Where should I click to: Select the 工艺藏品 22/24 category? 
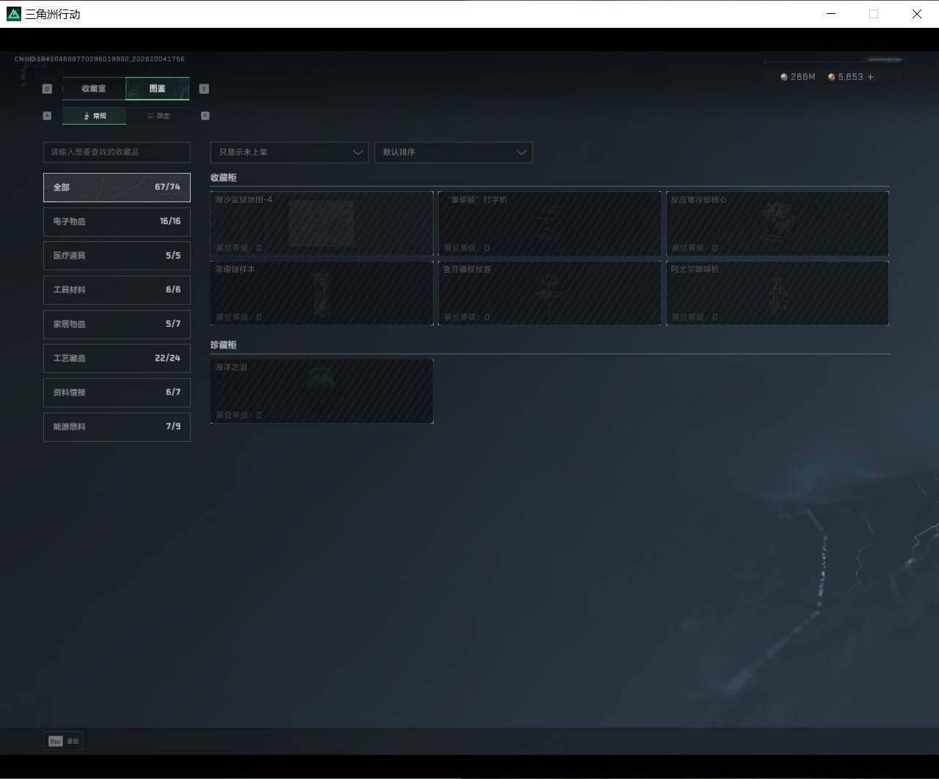click(x=117, y=358)
